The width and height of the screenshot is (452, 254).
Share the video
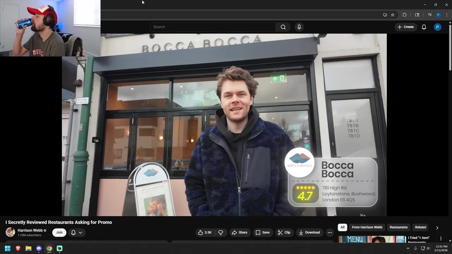click(239, 232)
